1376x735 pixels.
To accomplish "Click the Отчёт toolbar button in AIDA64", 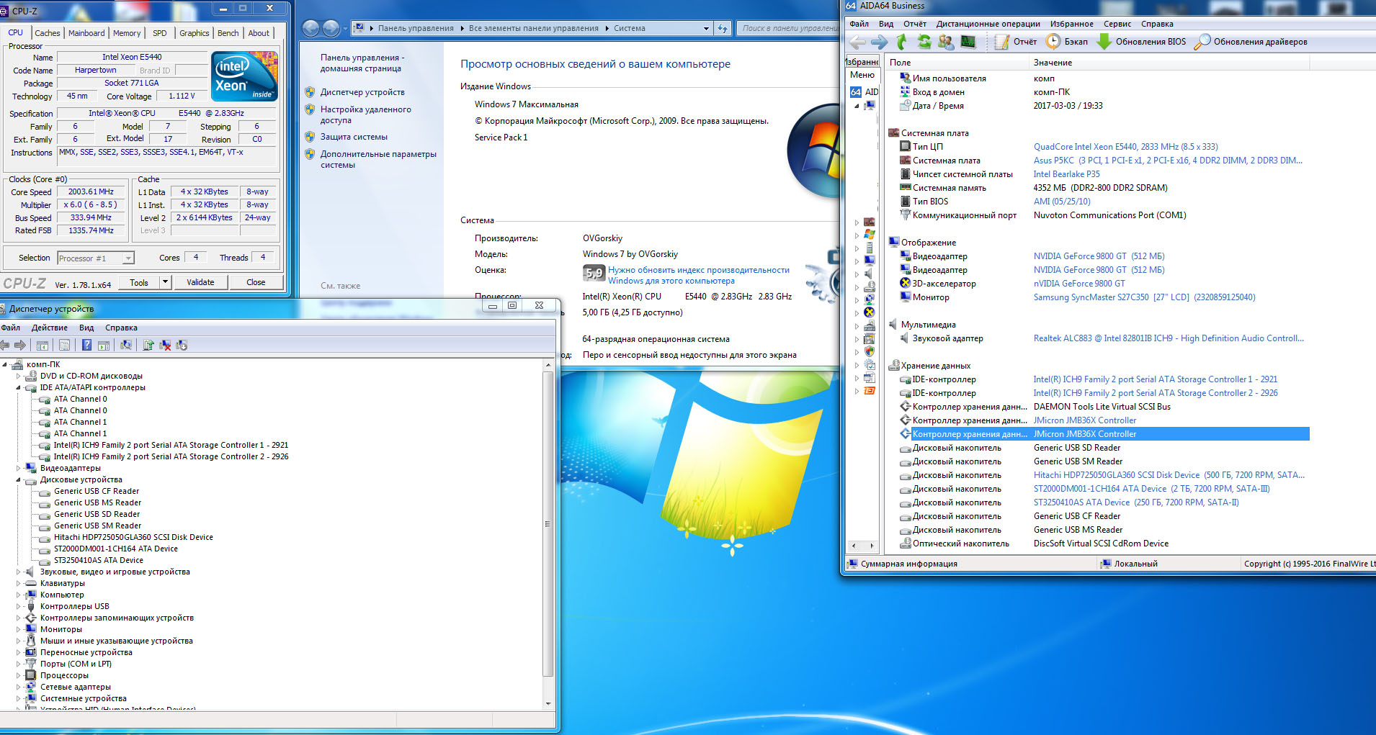I will [1016, 42].
